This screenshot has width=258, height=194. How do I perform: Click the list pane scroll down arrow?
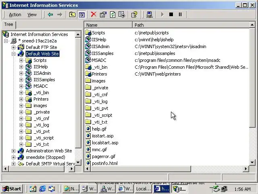pyautogui.click(x=252, y=162)
